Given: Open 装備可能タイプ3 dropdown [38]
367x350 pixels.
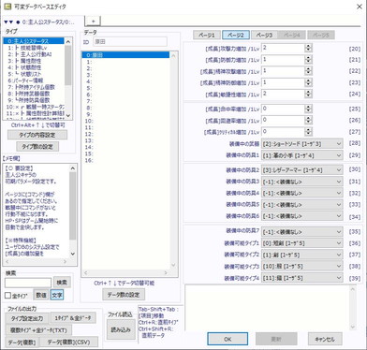Looking at the screenshot, I should pos(301,267).
